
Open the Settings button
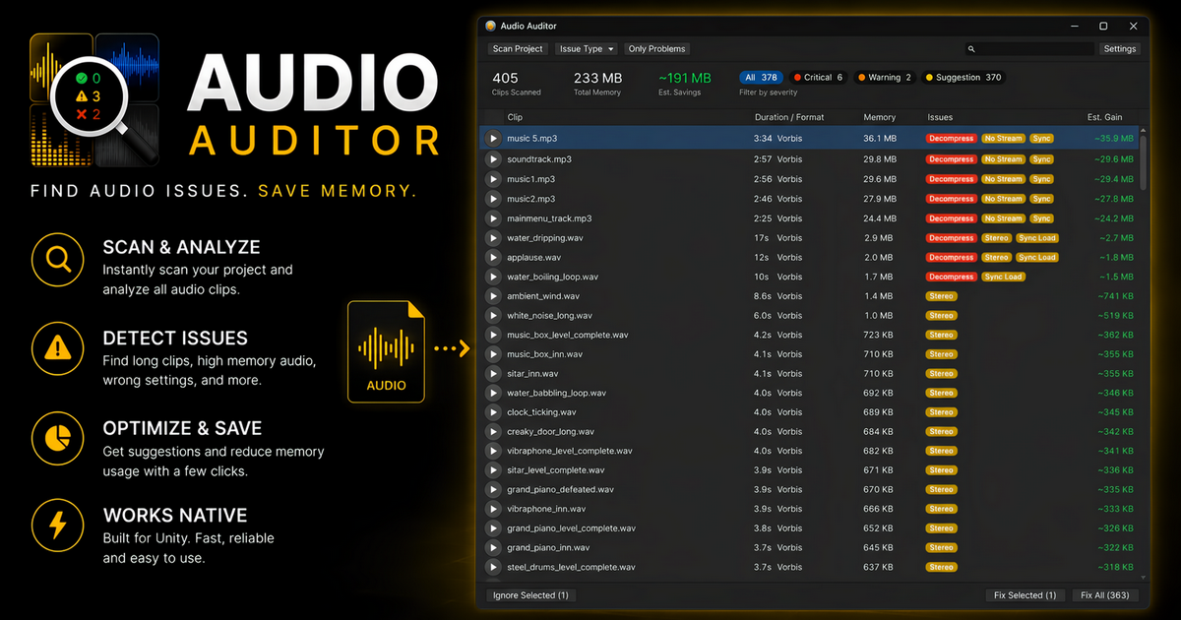1119,49
